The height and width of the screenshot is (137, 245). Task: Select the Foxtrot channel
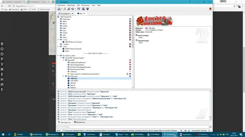click(x=65, y=33)
